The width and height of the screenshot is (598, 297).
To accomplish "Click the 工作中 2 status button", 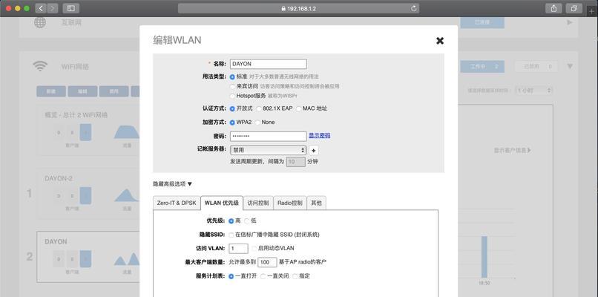I will (482, 67).
